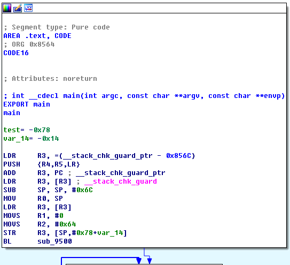Select the test local variable definition
This screenshot has height=265, width=290.
coord(27,130)
